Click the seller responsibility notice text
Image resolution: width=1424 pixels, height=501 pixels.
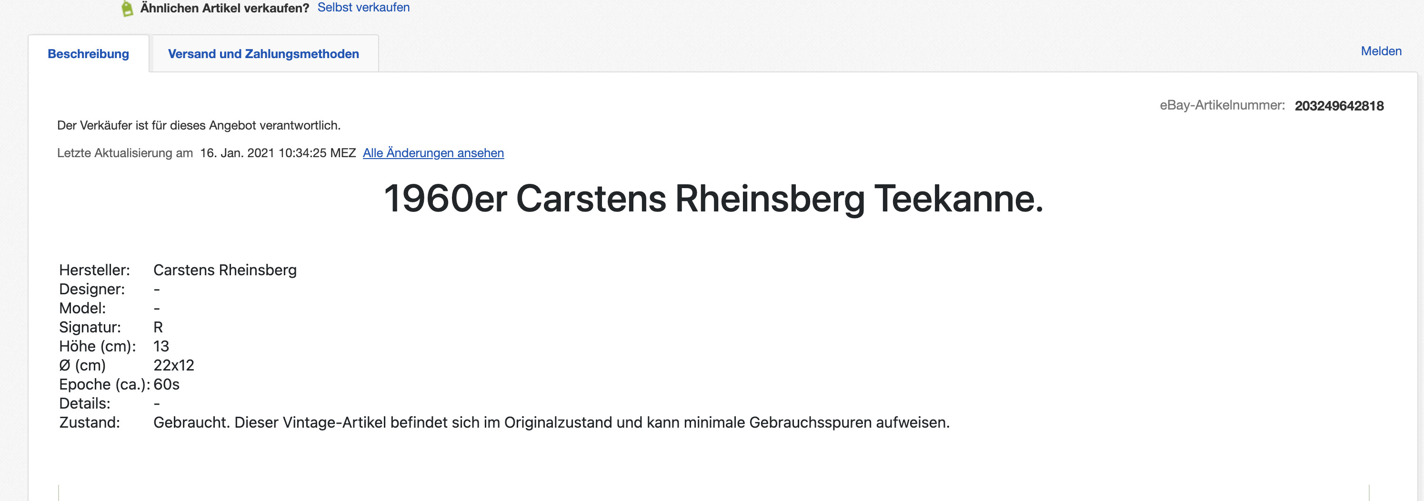tap(199, 126)
